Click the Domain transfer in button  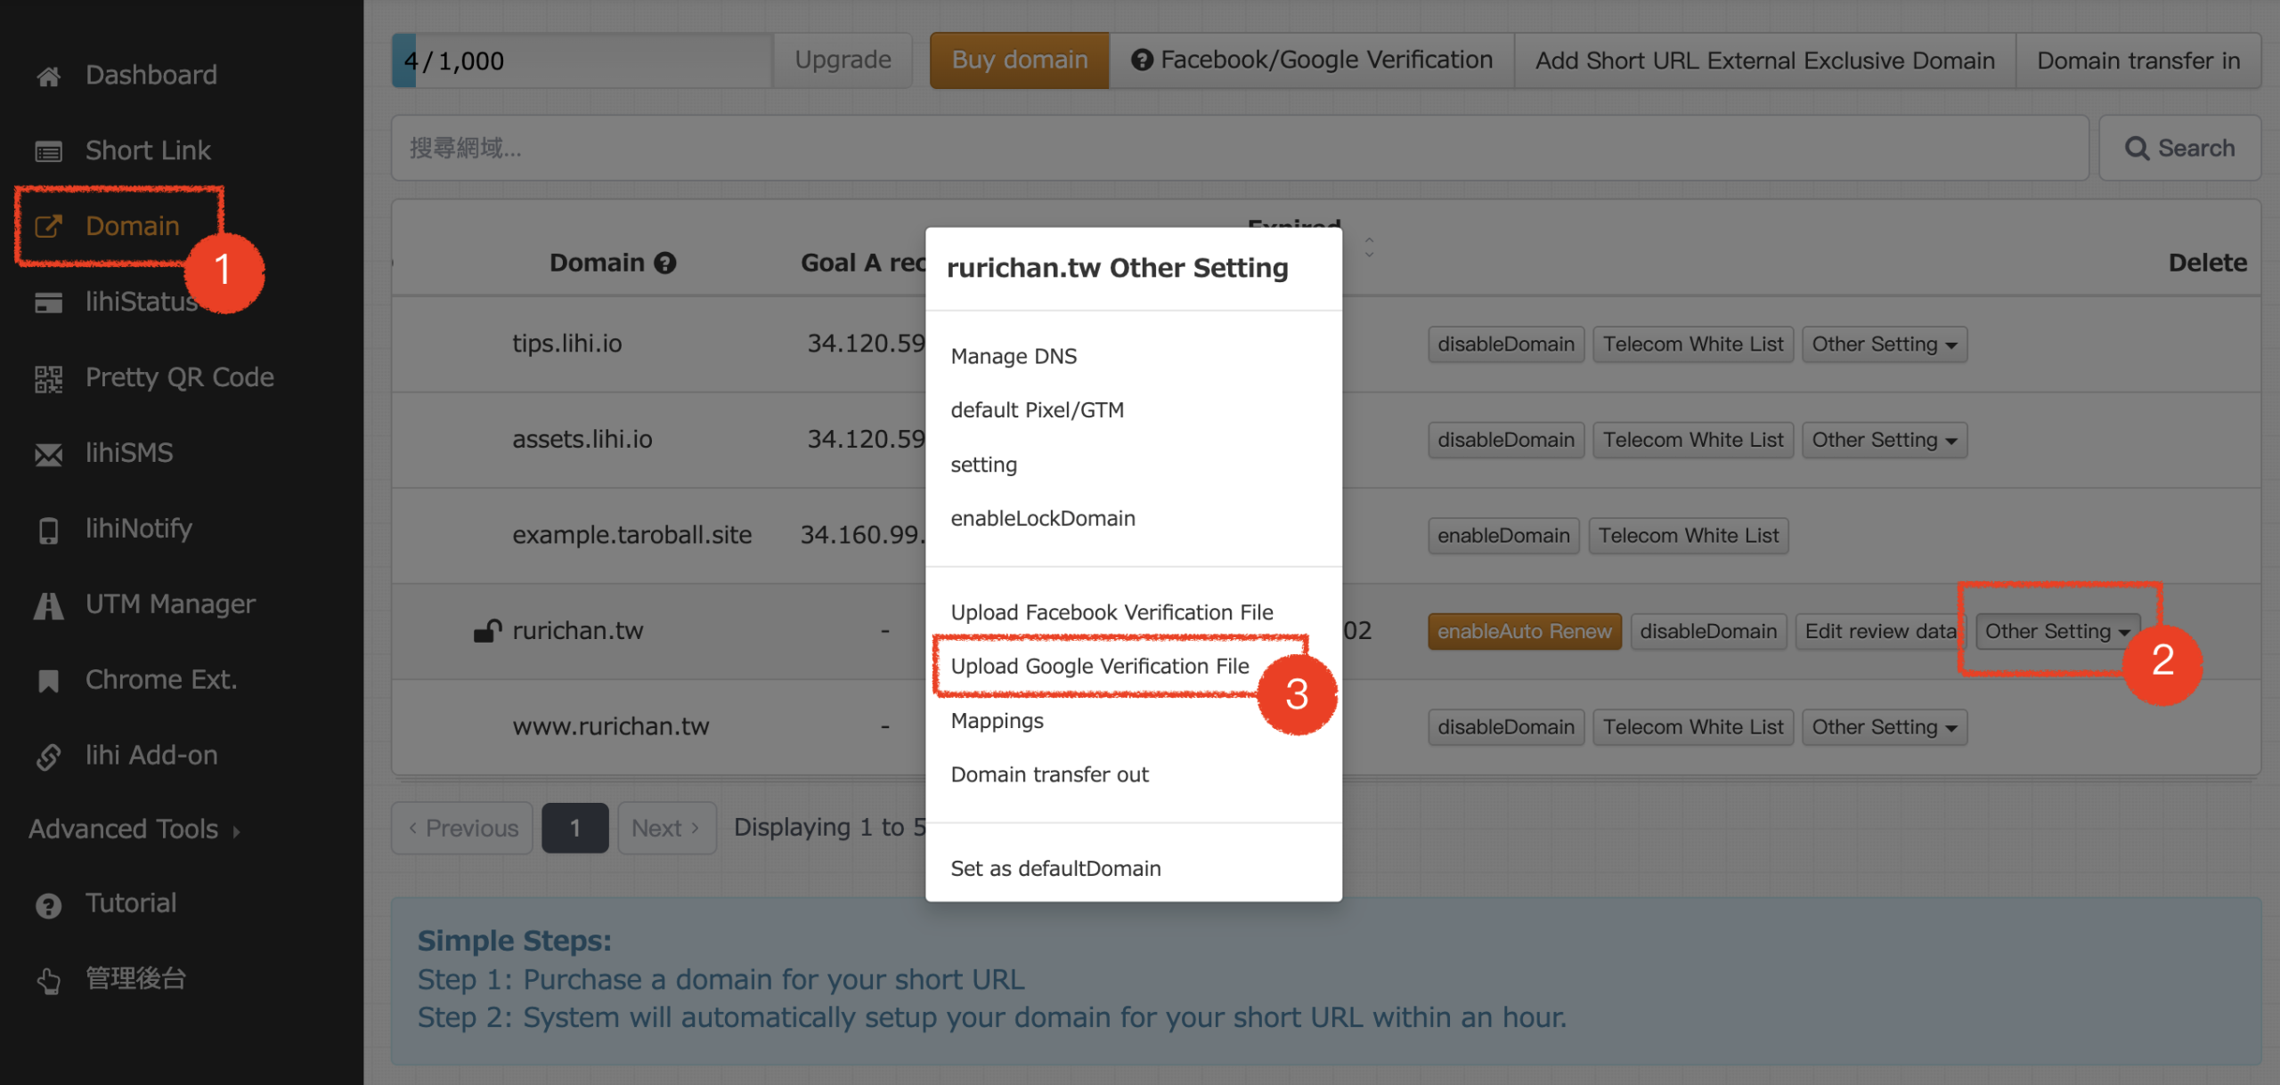(x=2137, y=61)
